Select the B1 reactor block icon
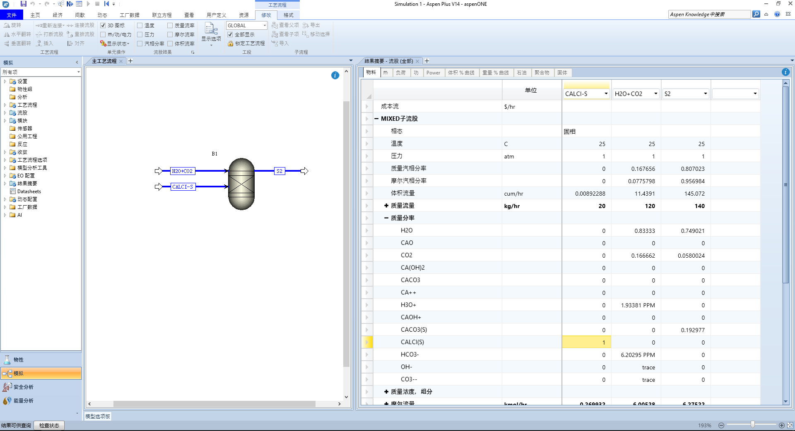 [241, 184]
